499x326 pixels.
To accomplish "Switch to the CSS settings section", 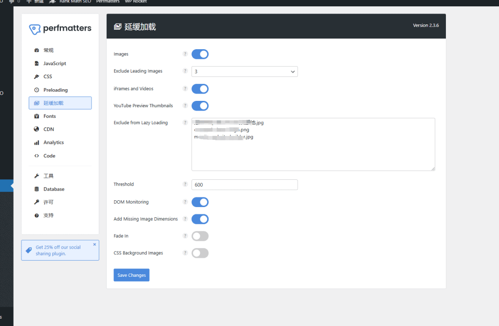I will point(60,77).
